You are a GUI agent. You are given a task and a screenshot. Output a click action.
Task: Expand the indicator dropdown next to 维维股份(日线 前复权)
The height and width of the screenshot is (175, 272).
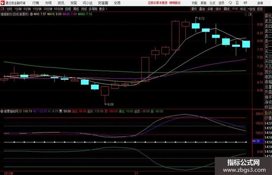coord(31,14)
